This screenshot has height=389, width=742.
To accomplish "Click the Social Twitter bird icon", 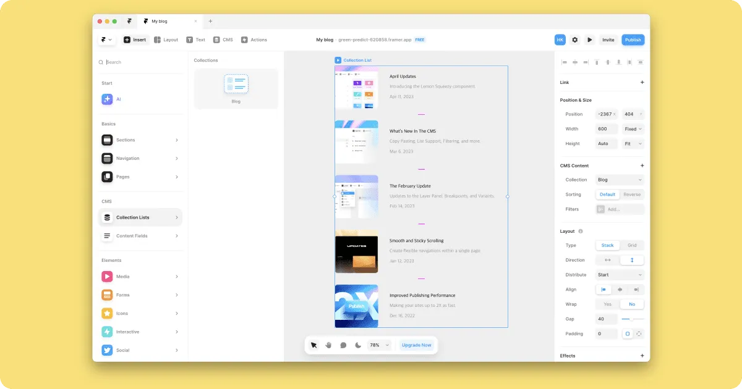I will [x=107, y=350].
